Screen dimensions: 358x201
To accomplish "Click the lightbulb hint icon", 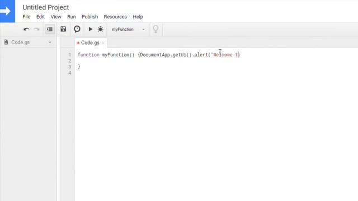I will point(156,29).
